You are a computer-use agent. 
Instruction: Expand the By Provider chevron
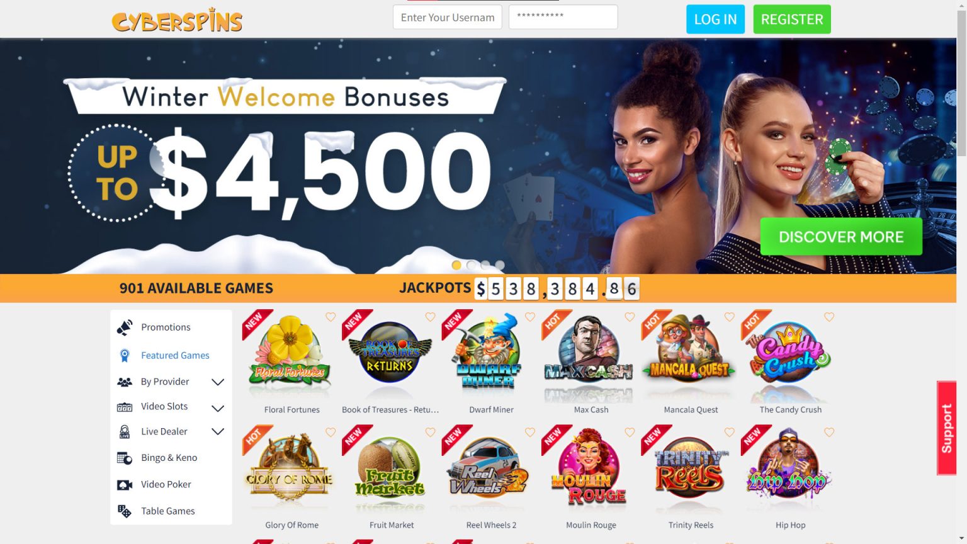click(x=218, y=382)
